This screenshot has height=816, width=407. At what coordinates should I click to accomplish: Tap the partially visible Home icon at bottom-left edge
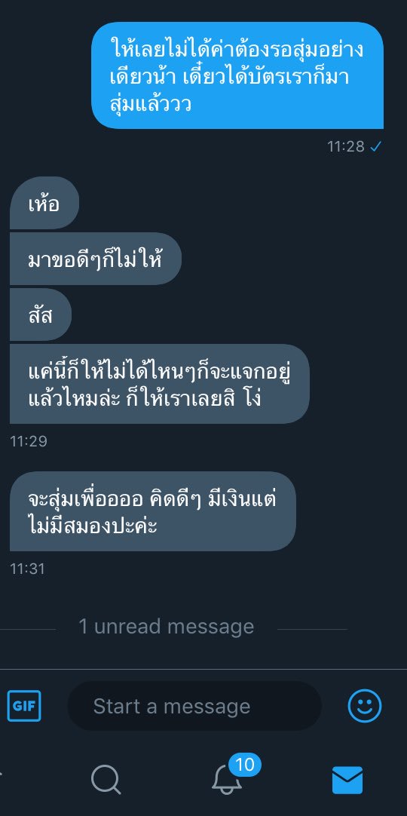1,773
